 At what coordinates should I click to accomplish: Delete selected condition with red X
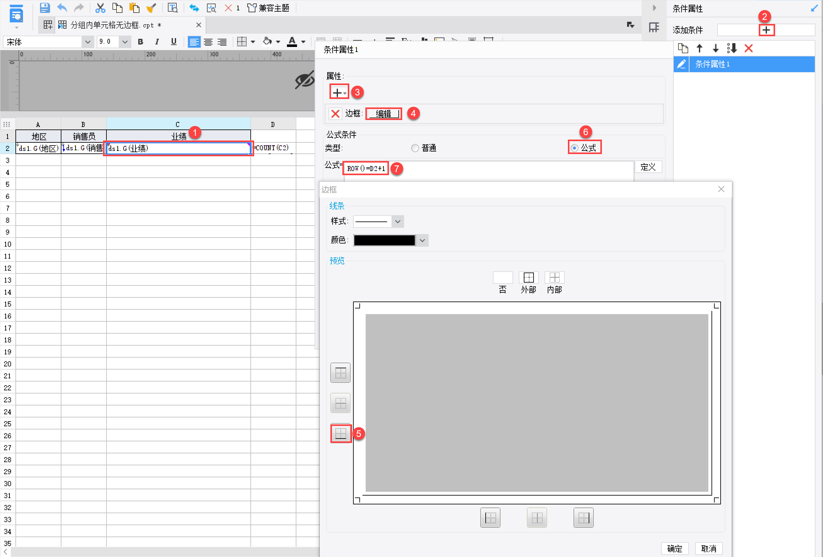pos(748,48)
